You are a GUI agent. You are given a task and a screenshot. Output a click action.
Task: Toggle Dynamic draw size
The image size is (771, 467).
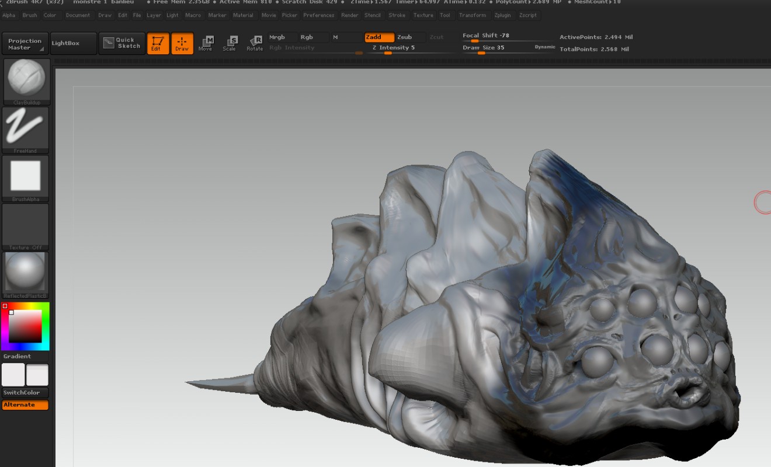(x=545, y=47)
